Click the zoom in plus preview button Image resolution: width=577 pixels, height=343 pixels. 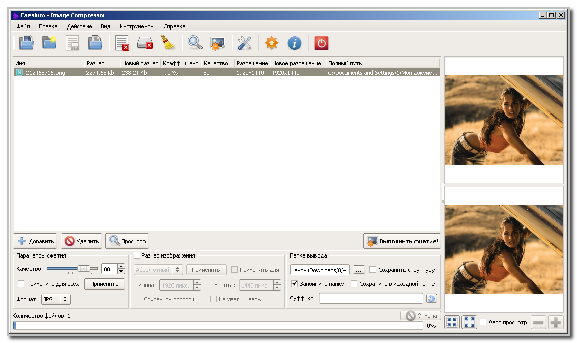pos(555,323)
